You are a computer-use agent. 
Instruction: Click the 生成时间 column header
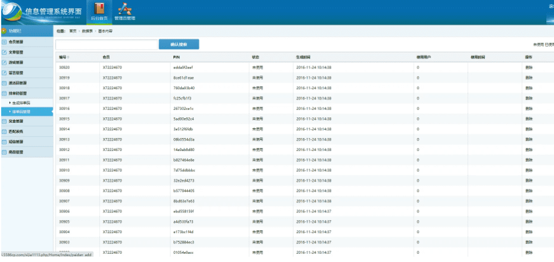[303, 57]
